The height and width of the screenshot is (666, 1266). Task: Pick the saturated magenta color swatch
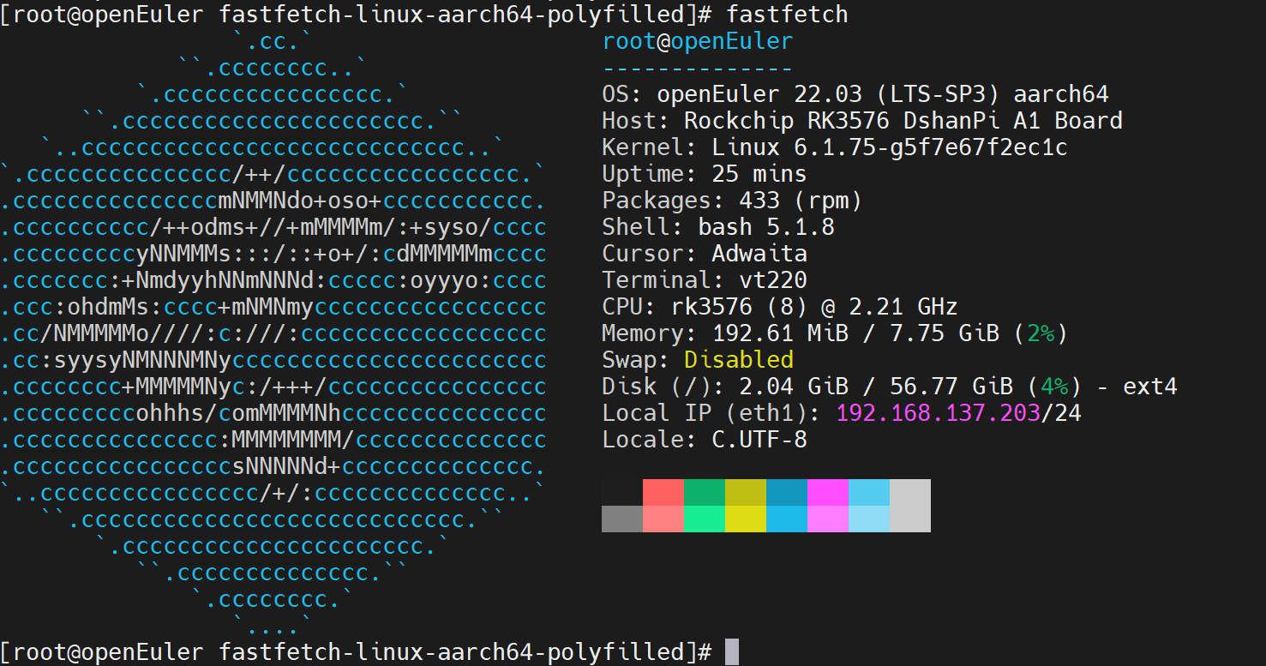(x=827, y=492)
